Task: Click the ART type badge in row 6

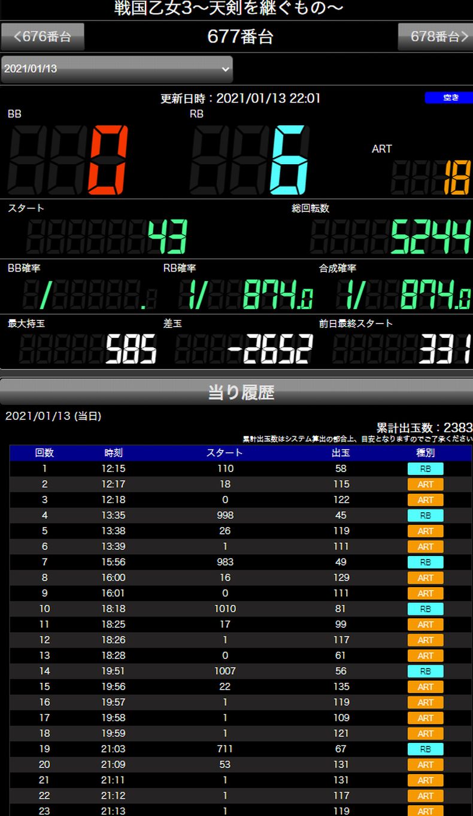Action: [426, 546]
